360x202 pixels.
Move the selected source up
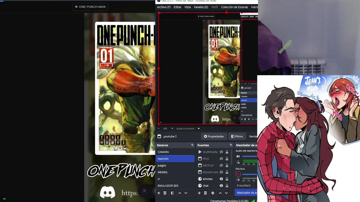pyautogui.click(x=220, y=193)
